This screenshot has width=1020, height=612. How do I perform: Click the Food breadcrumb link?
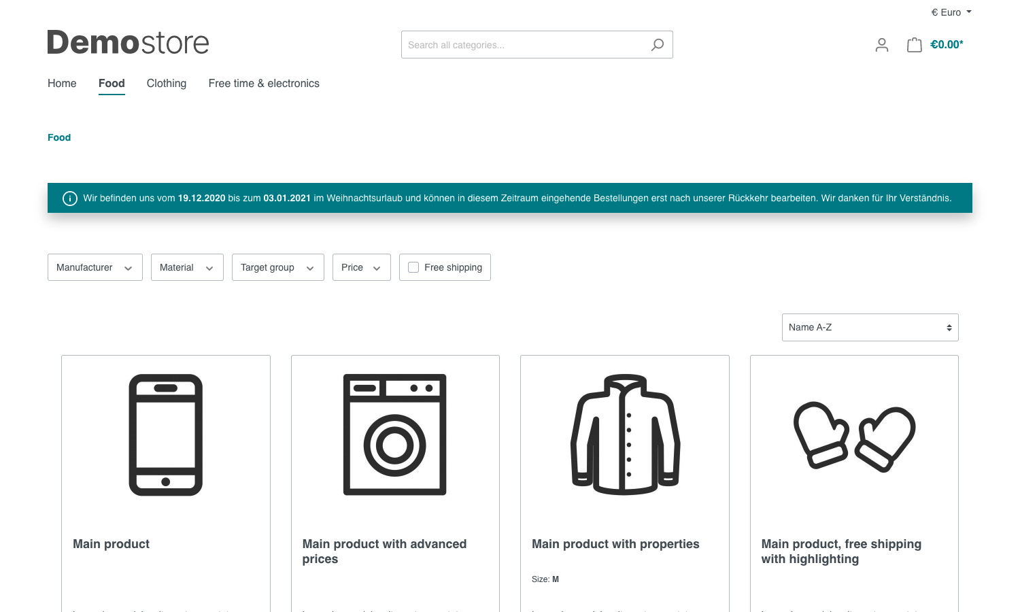59,137
